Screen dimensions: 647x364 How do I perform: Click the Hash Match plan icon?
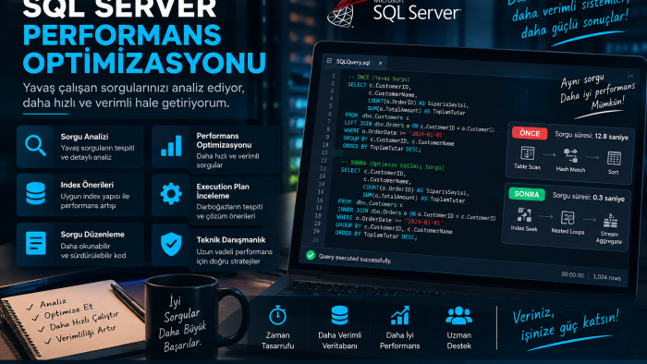[570, 155]
